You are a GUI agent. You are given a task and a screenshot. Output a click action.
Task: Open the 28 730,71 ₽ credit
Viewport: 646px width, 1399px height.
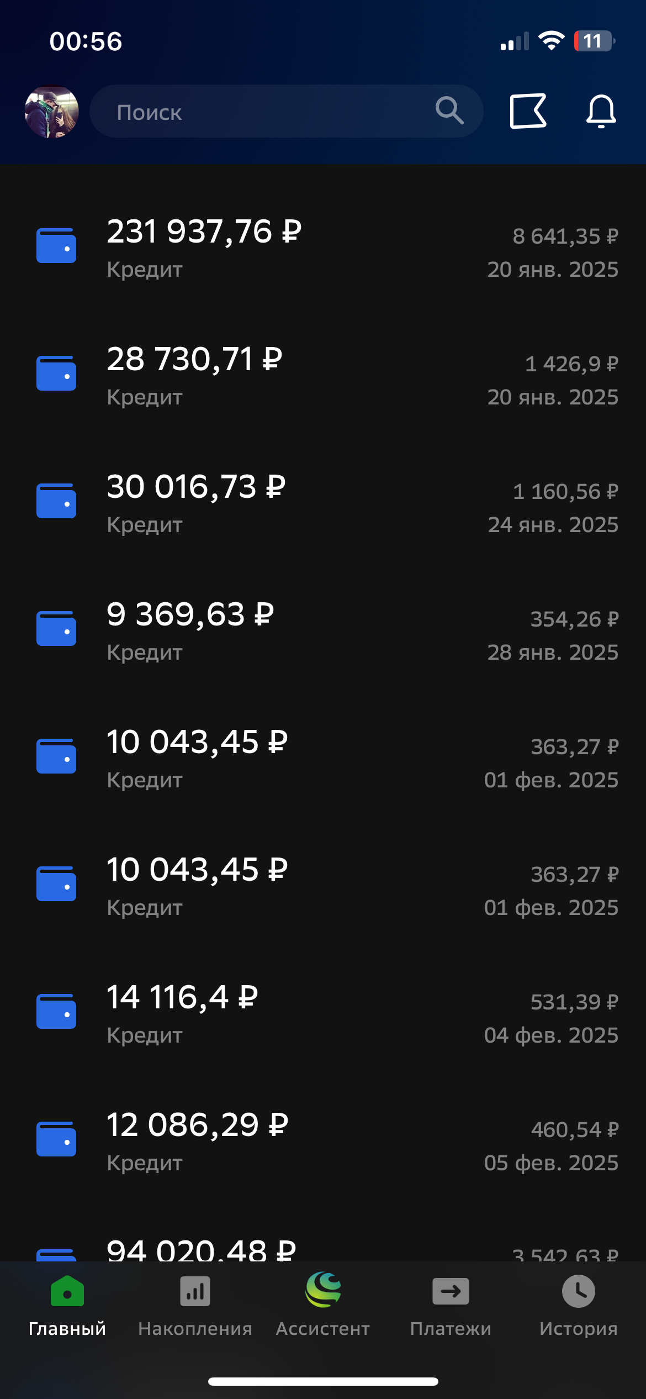coord(194,375)
